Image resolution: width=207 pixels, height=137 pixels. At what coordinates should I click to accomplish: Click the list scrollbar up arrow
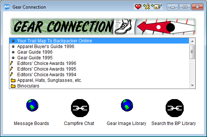[192, 41]
